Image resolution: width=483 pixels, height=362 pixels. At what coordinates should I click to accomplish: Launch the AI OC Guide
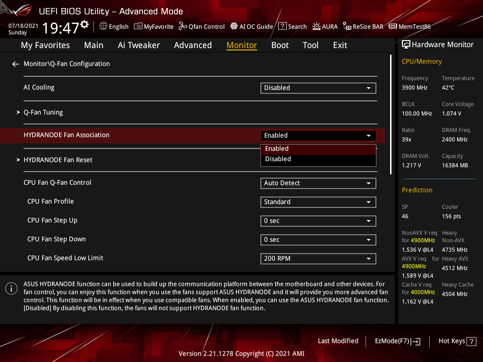[251, 26]
